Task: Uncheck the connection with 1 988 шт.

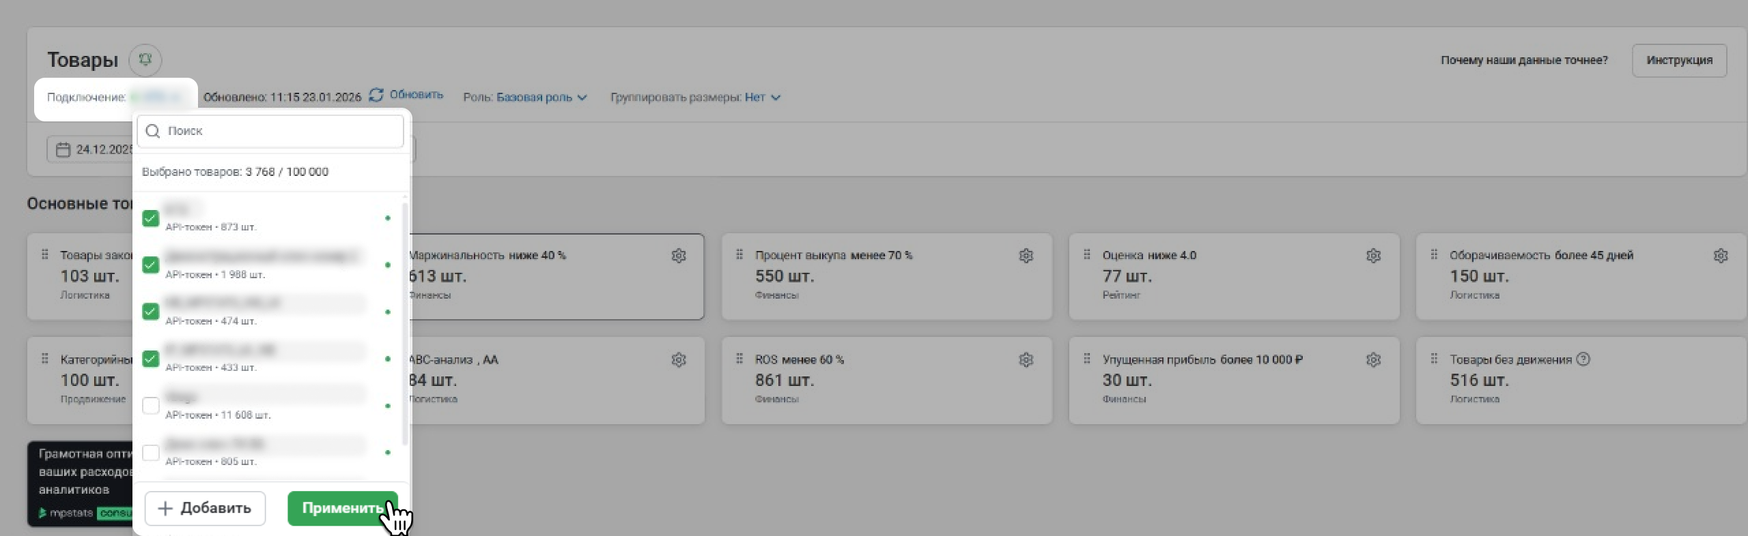Action: coord(150,265)
